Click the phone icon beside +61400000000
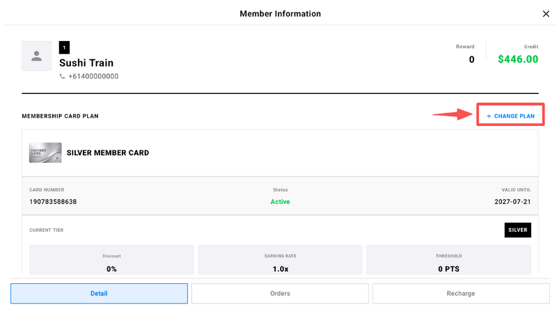 pyautogui.click(x=62, y=77)
